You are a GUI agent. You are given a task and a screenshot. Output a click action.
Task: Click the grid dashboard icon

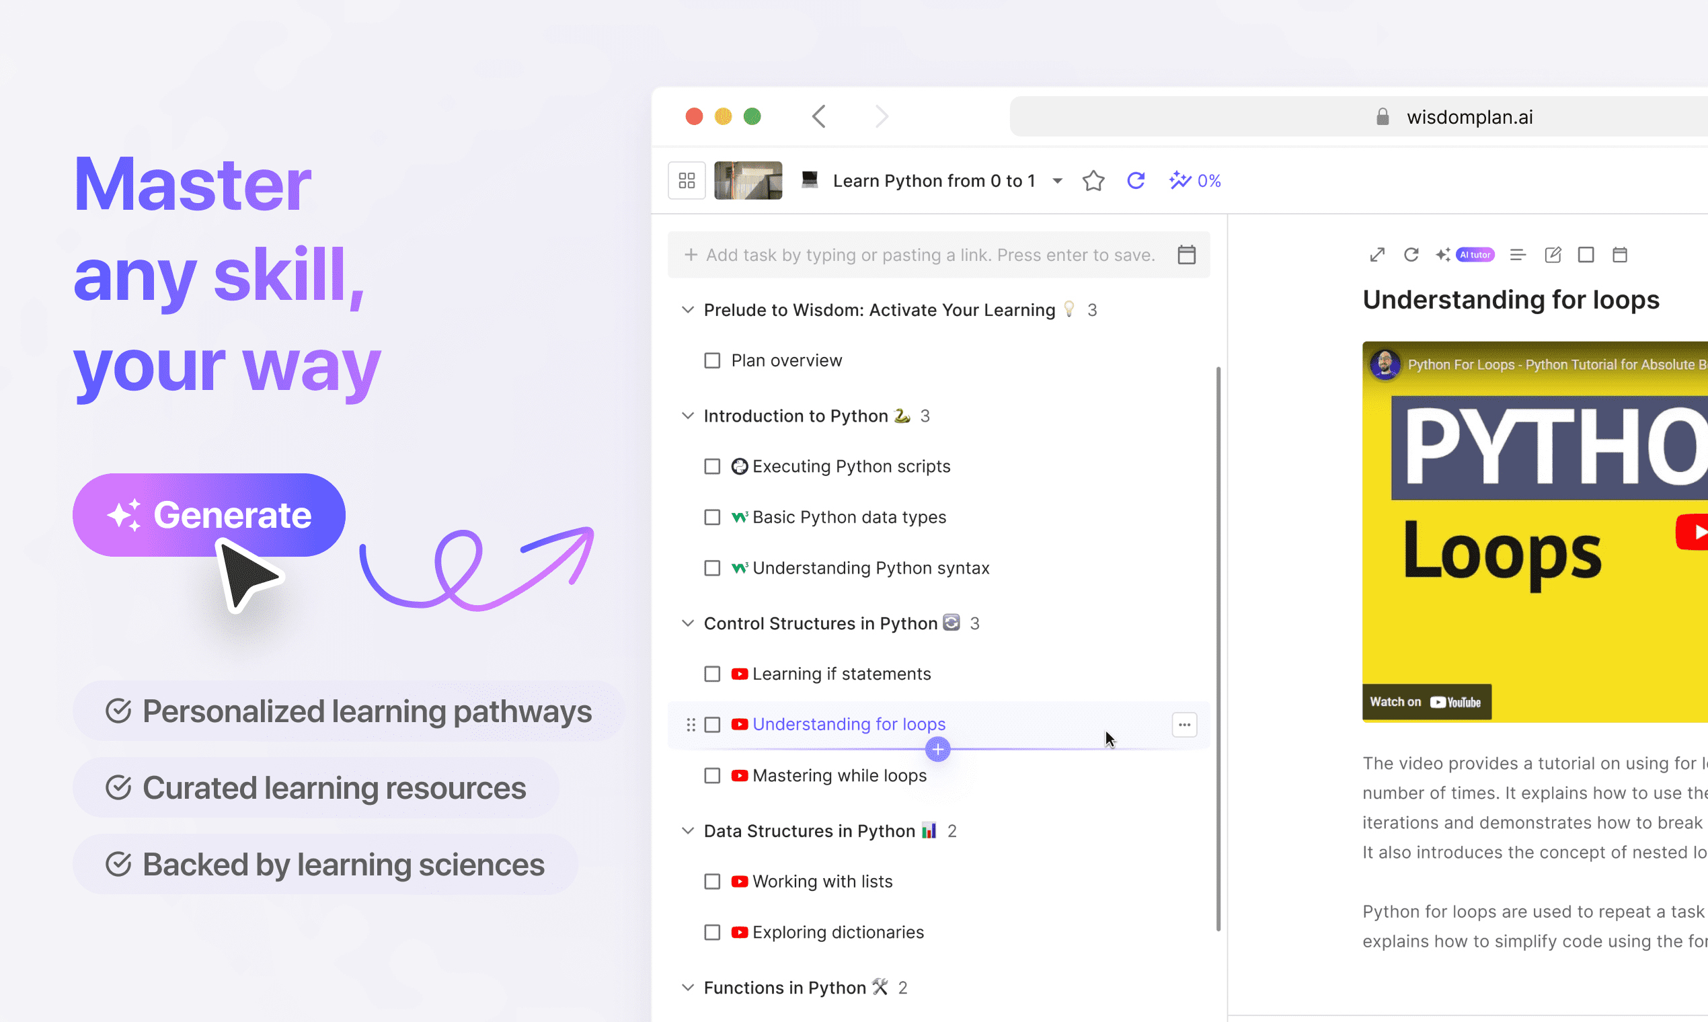click(687, 180)
